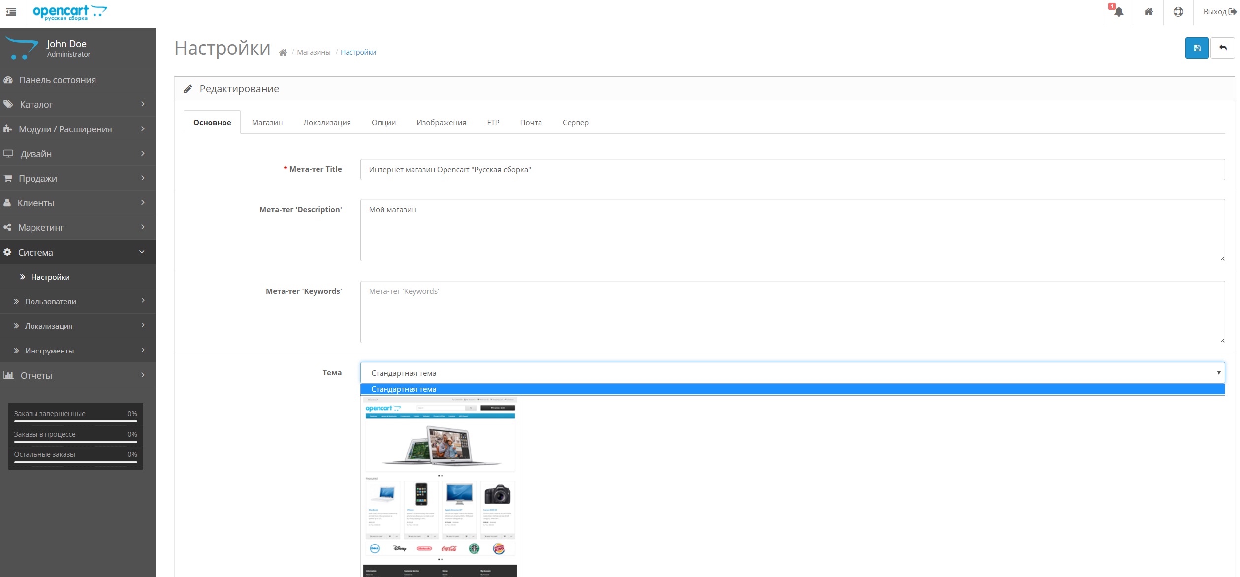The height and width of the screenshot is (577, 1240).
Task: Switch to the Магазин tab
Action: 267,123
